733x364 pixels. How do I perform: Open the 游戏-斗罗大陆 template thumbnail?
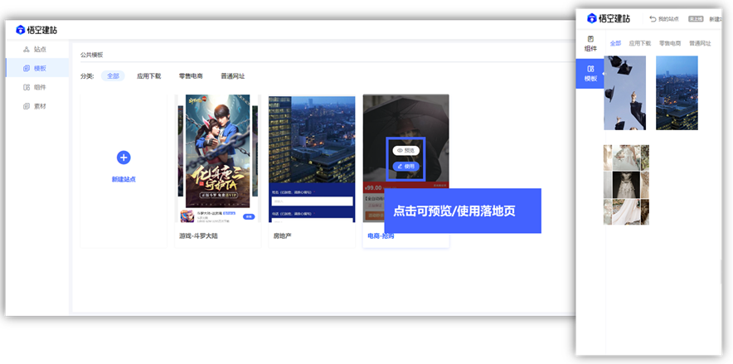pos(214,158)
